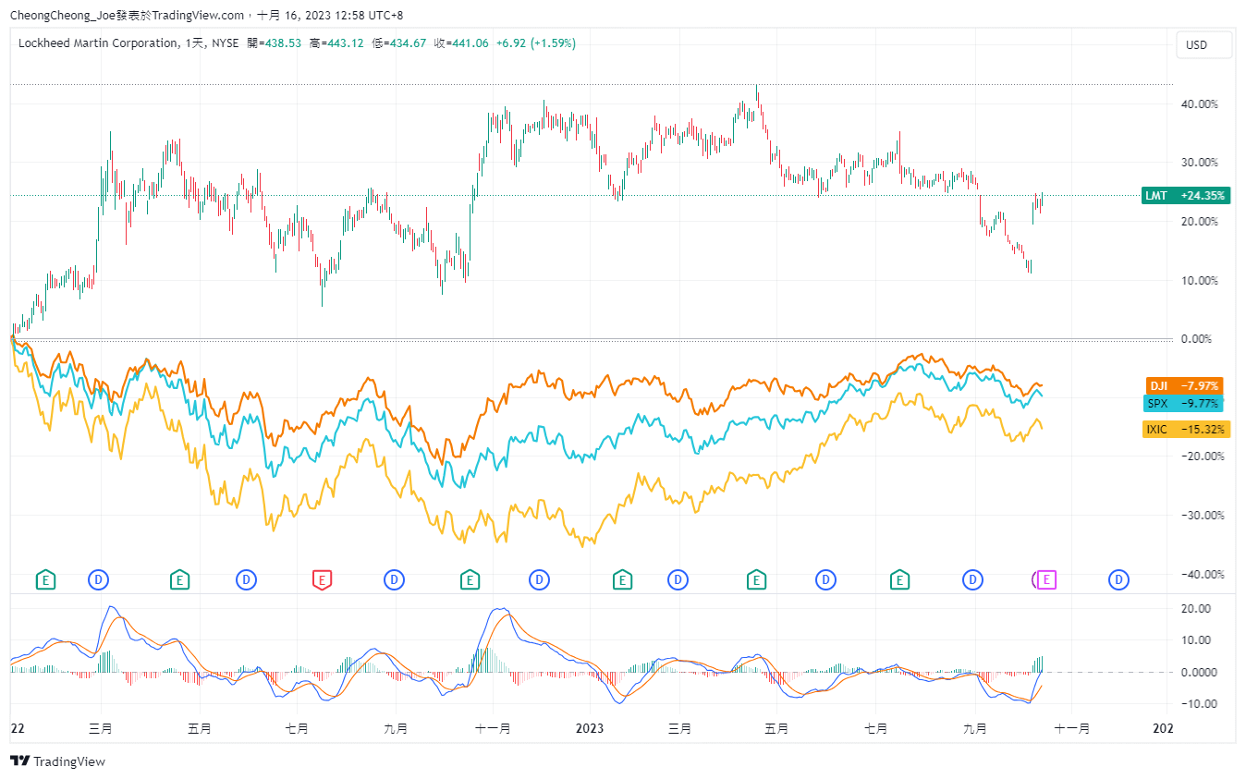Click the rightmost dividend D marker
Viewport: 1246px width, 779px height.
pos(1118,579)
